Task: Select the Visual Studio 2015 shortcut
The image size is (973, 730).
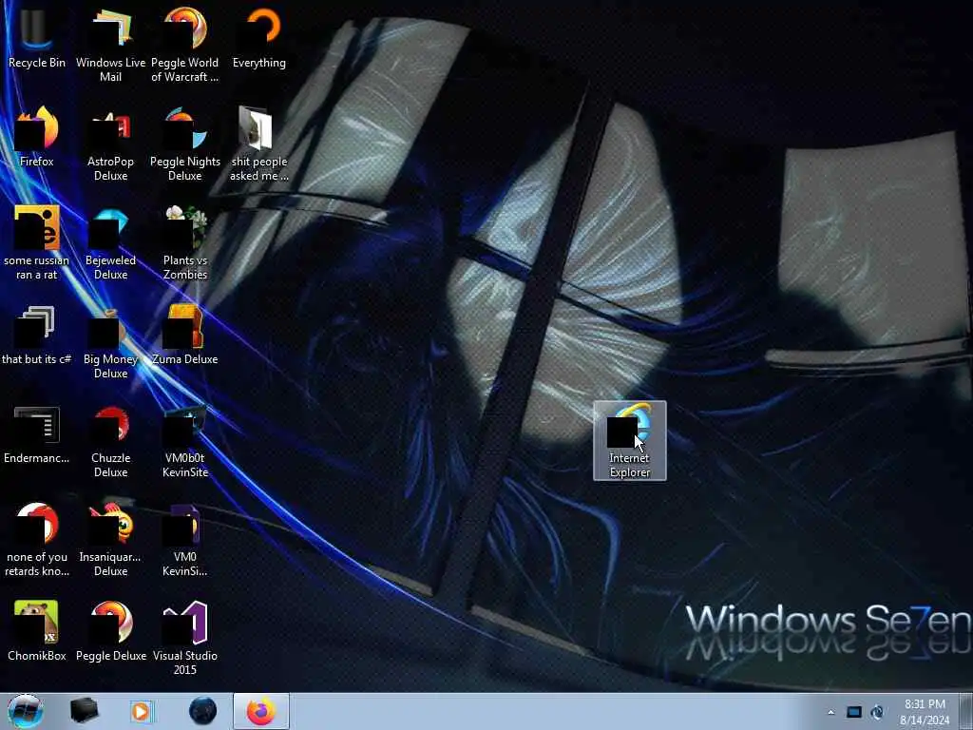Action: coord(185,636)
